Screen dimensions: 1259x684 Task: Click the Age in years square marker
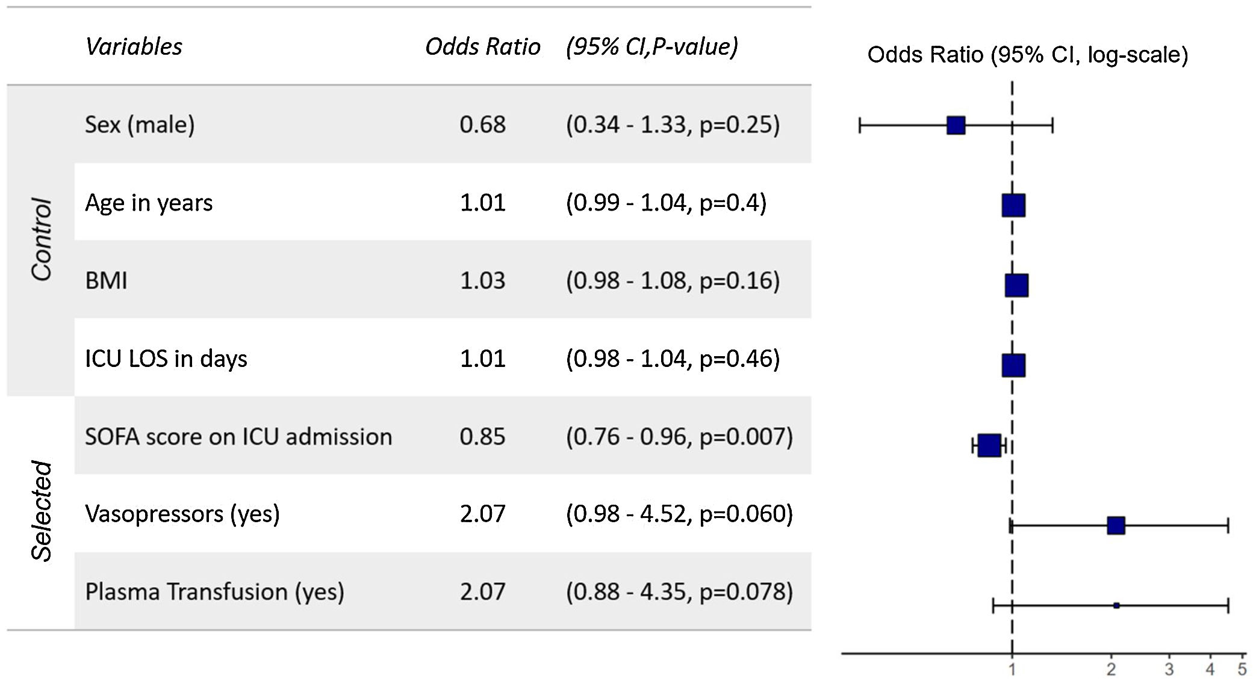point(1013,205)
